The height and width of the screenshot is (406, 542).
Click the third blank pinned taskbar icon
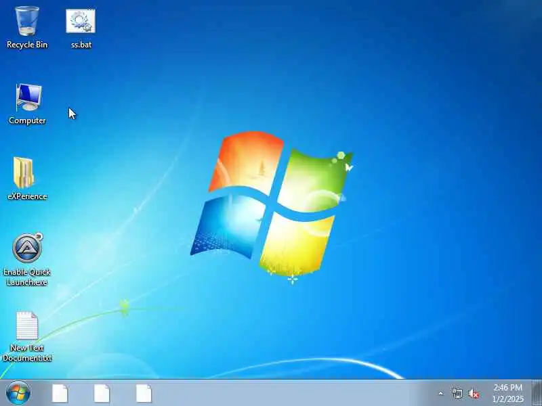144,393
